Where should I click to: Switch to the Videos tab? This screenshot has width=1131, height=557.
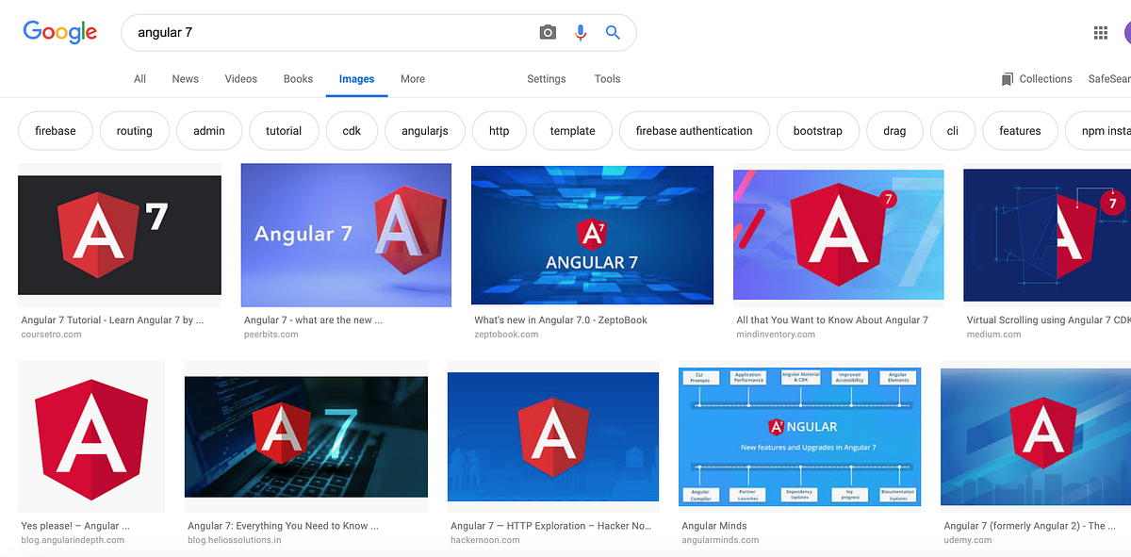[x=240, y=79]
